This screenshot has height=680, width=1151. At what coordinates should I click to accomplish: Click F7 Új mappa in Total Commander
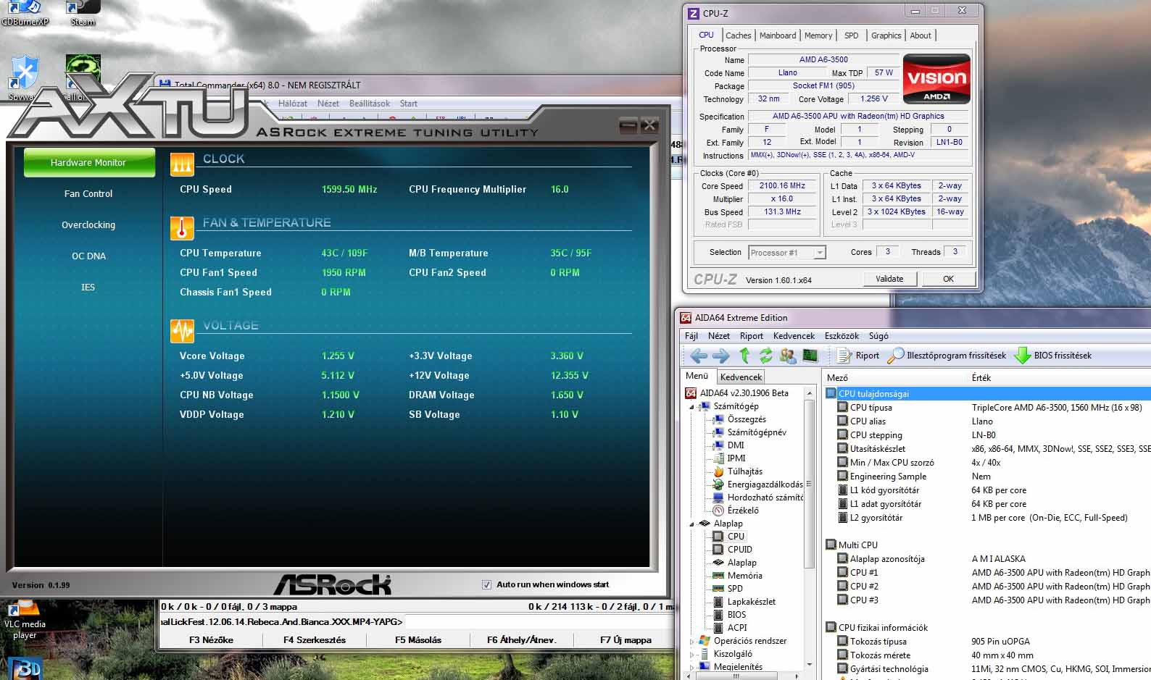[626, 640]
